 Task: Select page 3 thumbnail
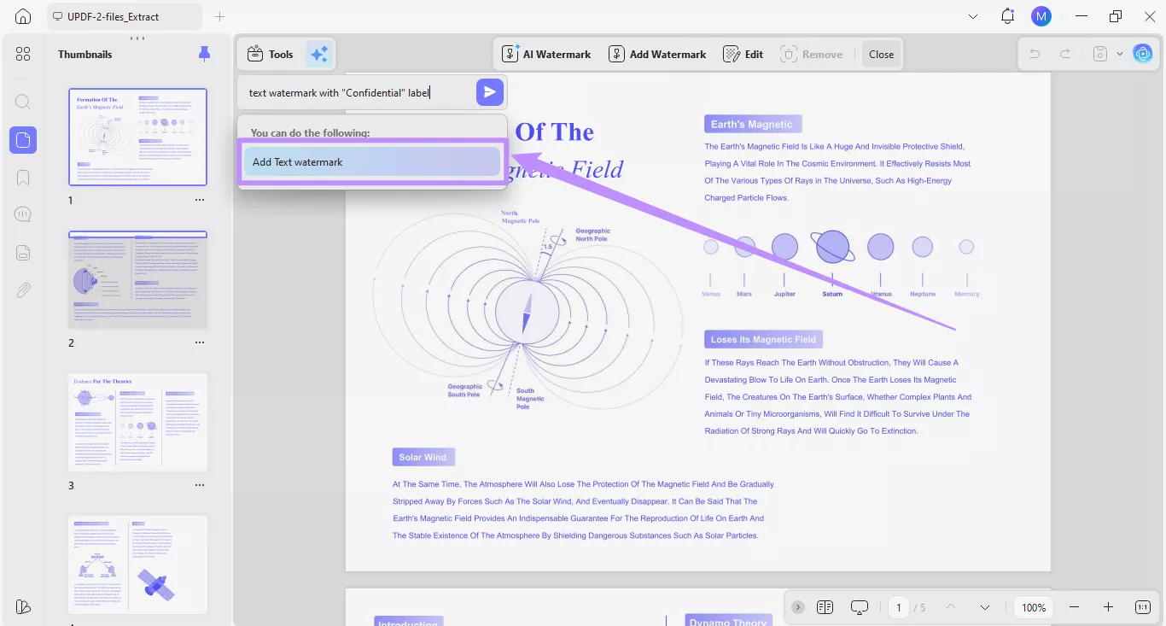pyautogui.click(x=137, y=422)
